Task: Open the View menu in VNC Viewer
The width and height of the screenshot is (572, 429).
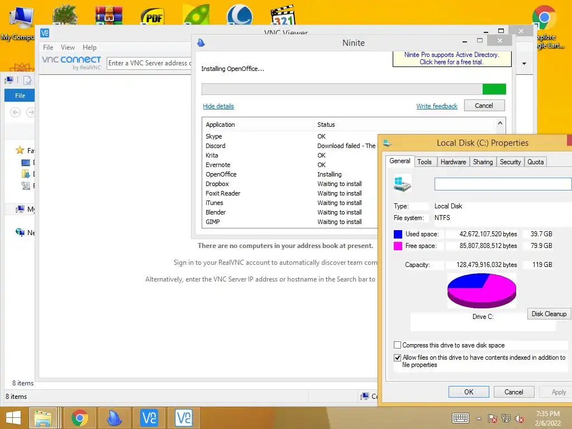Action: [68, 47]
